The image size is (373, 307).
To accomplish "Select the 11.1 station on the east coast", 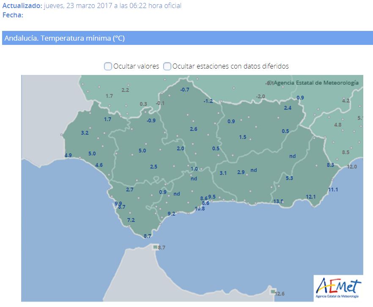I will [x=333, y=189].
